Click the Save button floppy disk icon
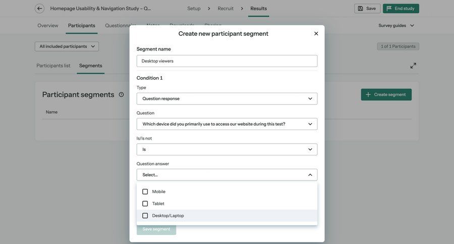Viewport: 454px width, 244px height. [x=361, y=9]
